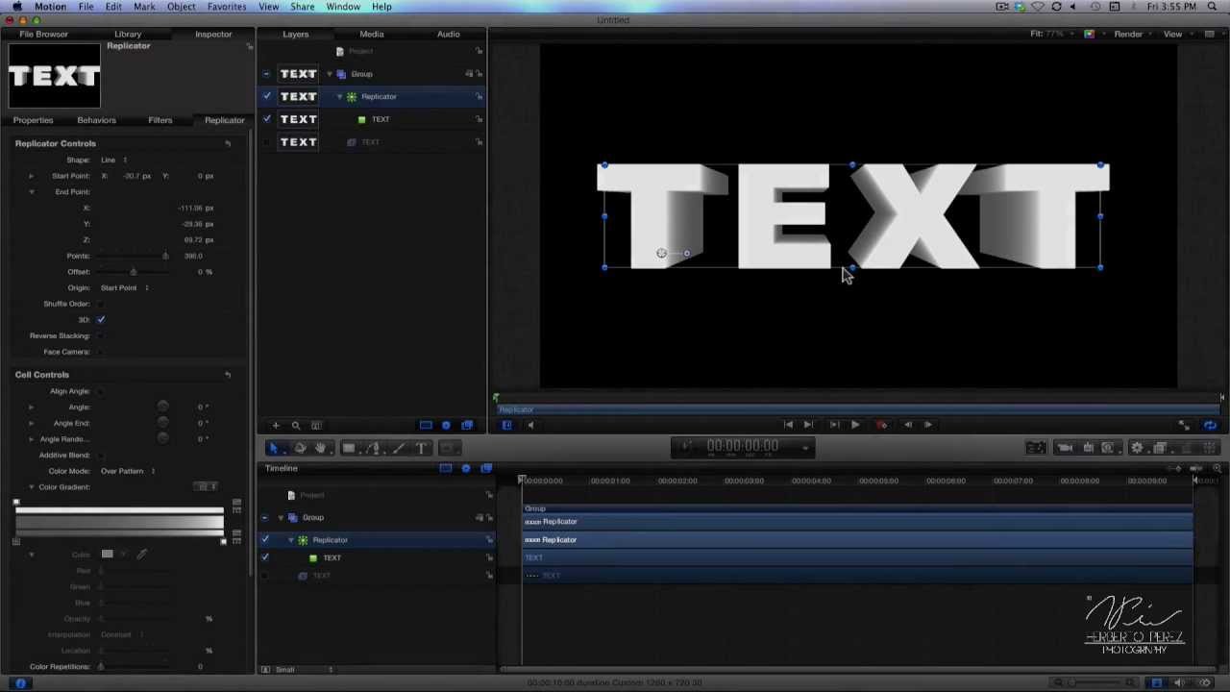The width and height of the screenshot is (1230, 692).
Task: Select the Paint Stroke tool
Action: click(398, 448)
